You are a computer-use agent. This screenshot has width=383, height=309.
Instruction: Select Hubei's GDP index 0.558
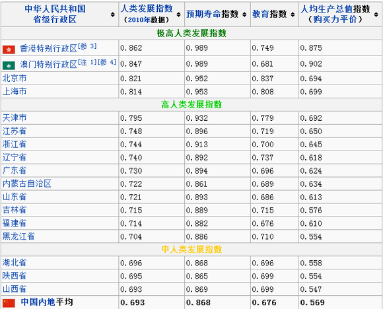click(311, 263)
